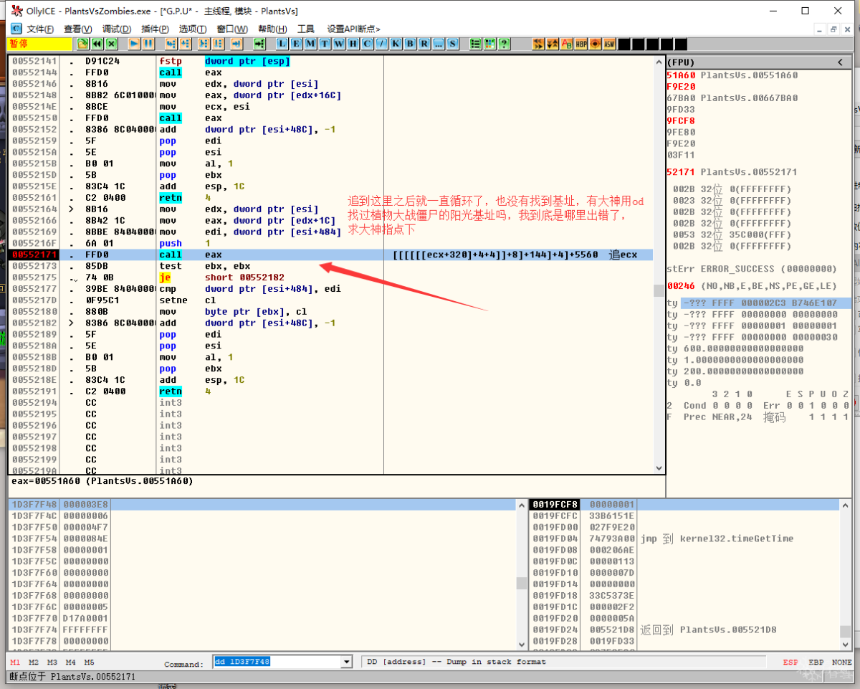Click the Run program play button

point(134,44)
